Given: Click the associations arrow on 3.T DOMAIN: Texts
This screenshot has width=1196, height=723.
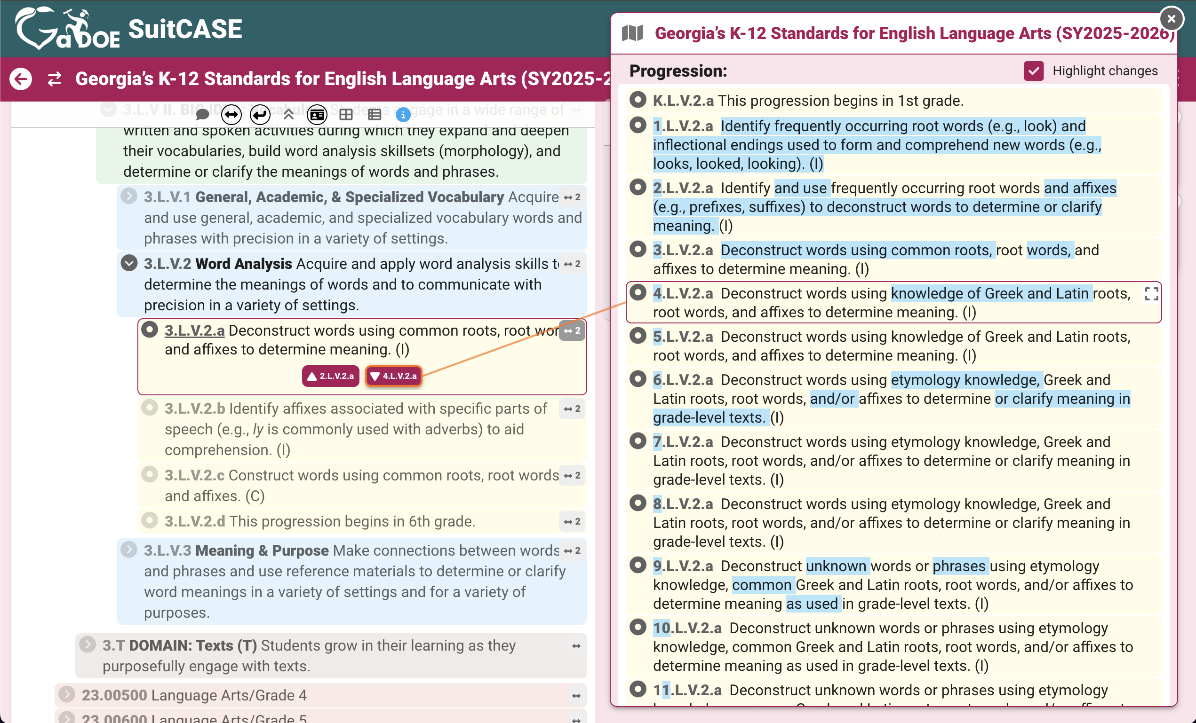Looking at the screenshot, I should point(576,646).
